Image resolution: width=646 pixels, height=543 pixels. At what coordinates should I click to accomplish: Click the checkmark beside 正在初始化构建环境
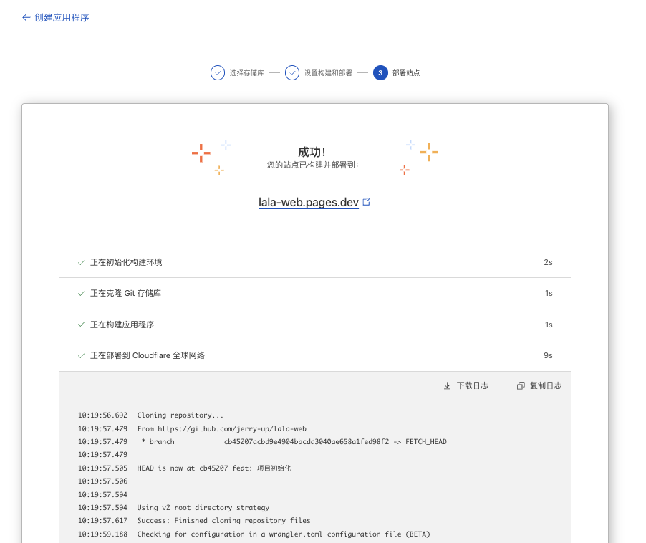81,262
